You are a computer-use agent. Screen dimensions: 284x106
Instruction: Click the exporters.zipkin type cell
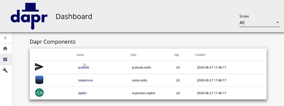tap(144, 93)
